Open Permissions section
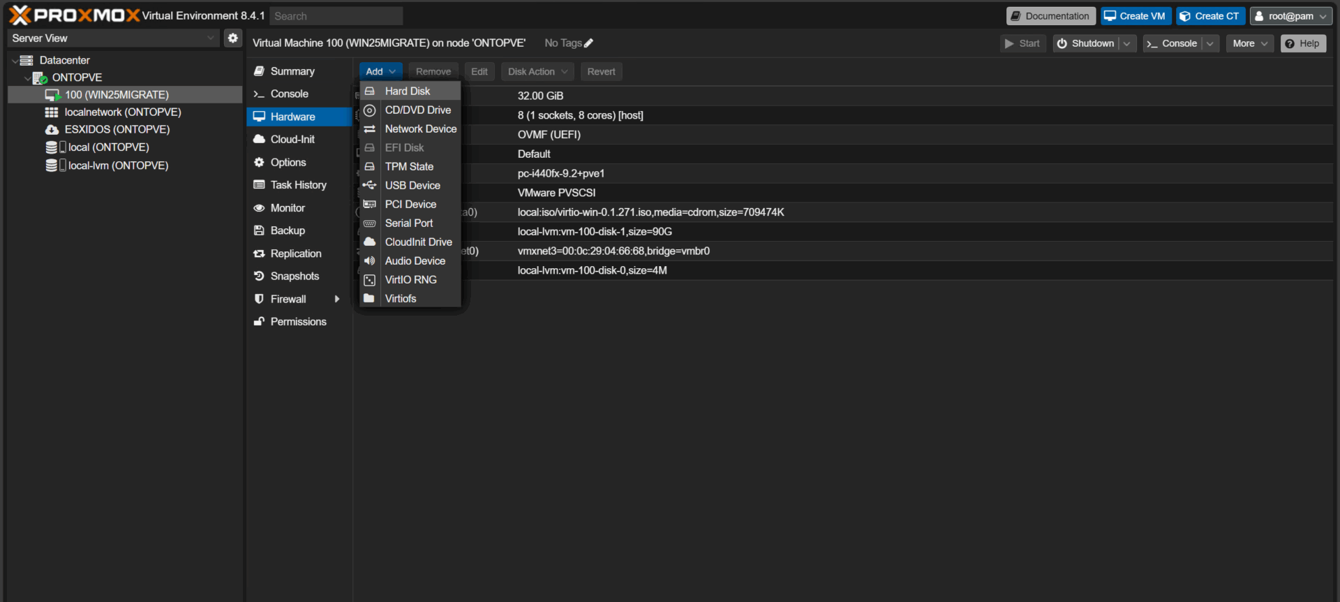Viewport: 1340px width, 602px height. pos(299,321)
